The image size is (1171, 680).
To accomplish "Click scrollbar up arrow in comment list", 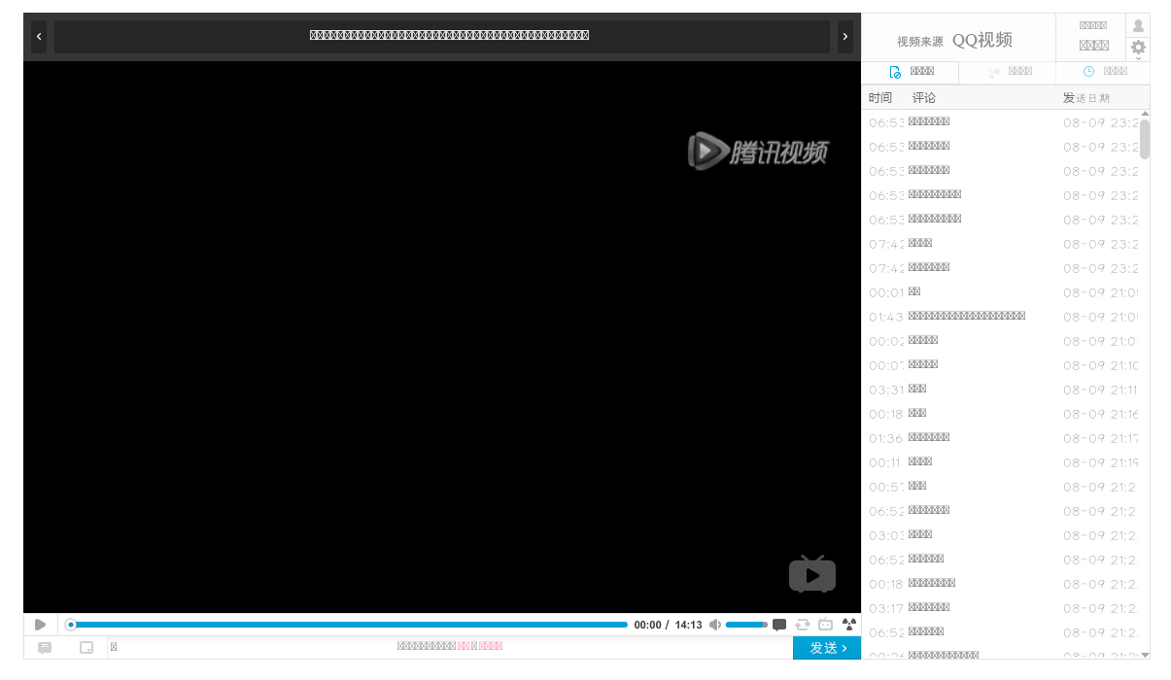I will coord(1145,115).
